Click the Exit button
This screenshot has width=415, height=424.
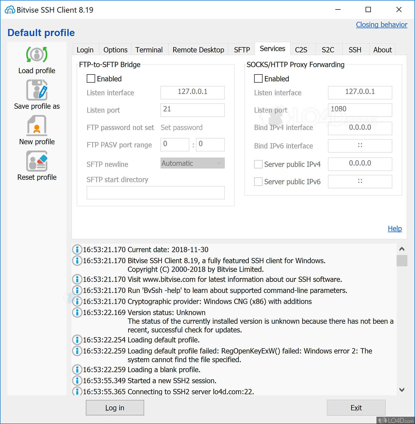[x=356, y=408]
